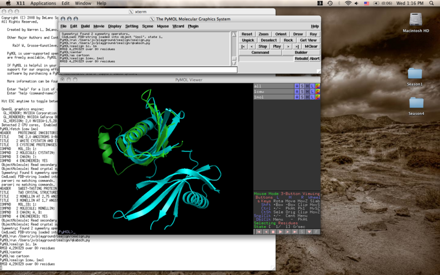The width and height of the screenshot is (440, 275).
Task: Open the Show (S) menu for 1mol
Action: [302, 97]
